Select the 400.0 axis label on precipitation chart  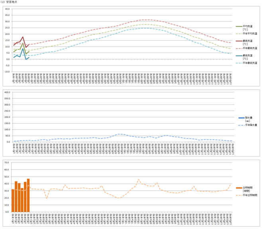point(6,92)
